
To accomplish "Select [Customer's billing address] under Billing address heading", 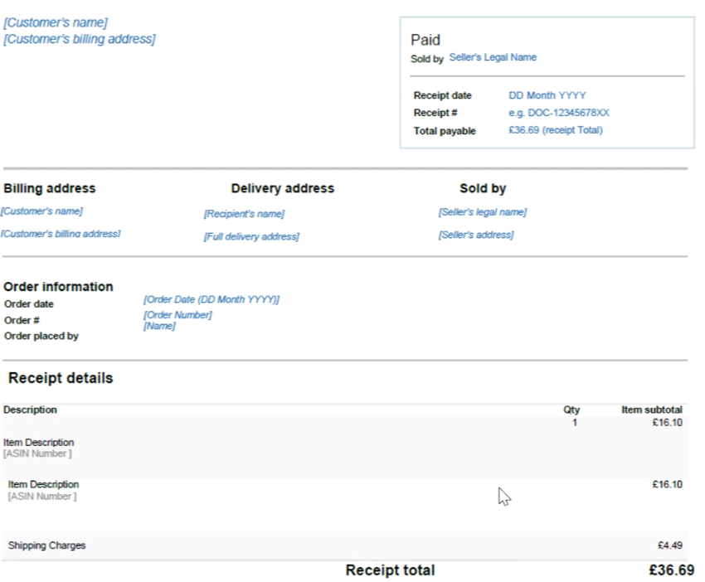I will pos(61,234).
